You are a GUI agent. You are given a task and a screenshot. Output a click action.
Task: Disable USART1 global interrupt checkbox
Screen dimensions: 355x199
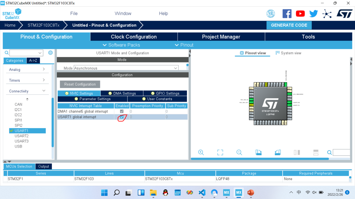pyautogui.click(x=121, y=117)
